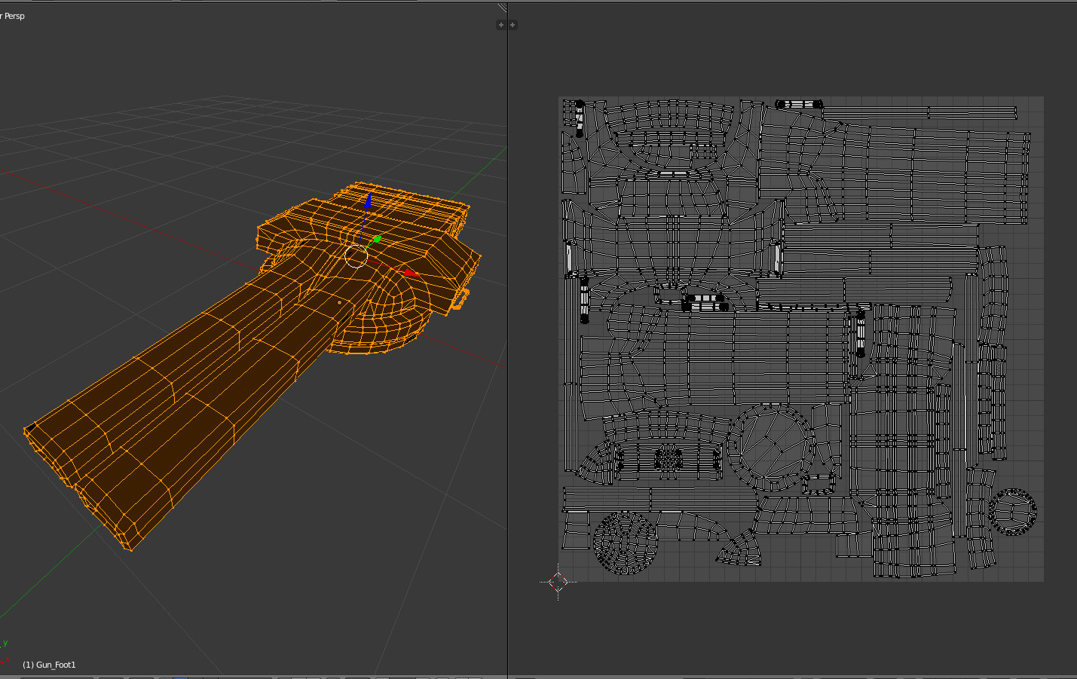
Task: Click the vertical divider between viewport and UV editor
Action: tap(508, 339)
